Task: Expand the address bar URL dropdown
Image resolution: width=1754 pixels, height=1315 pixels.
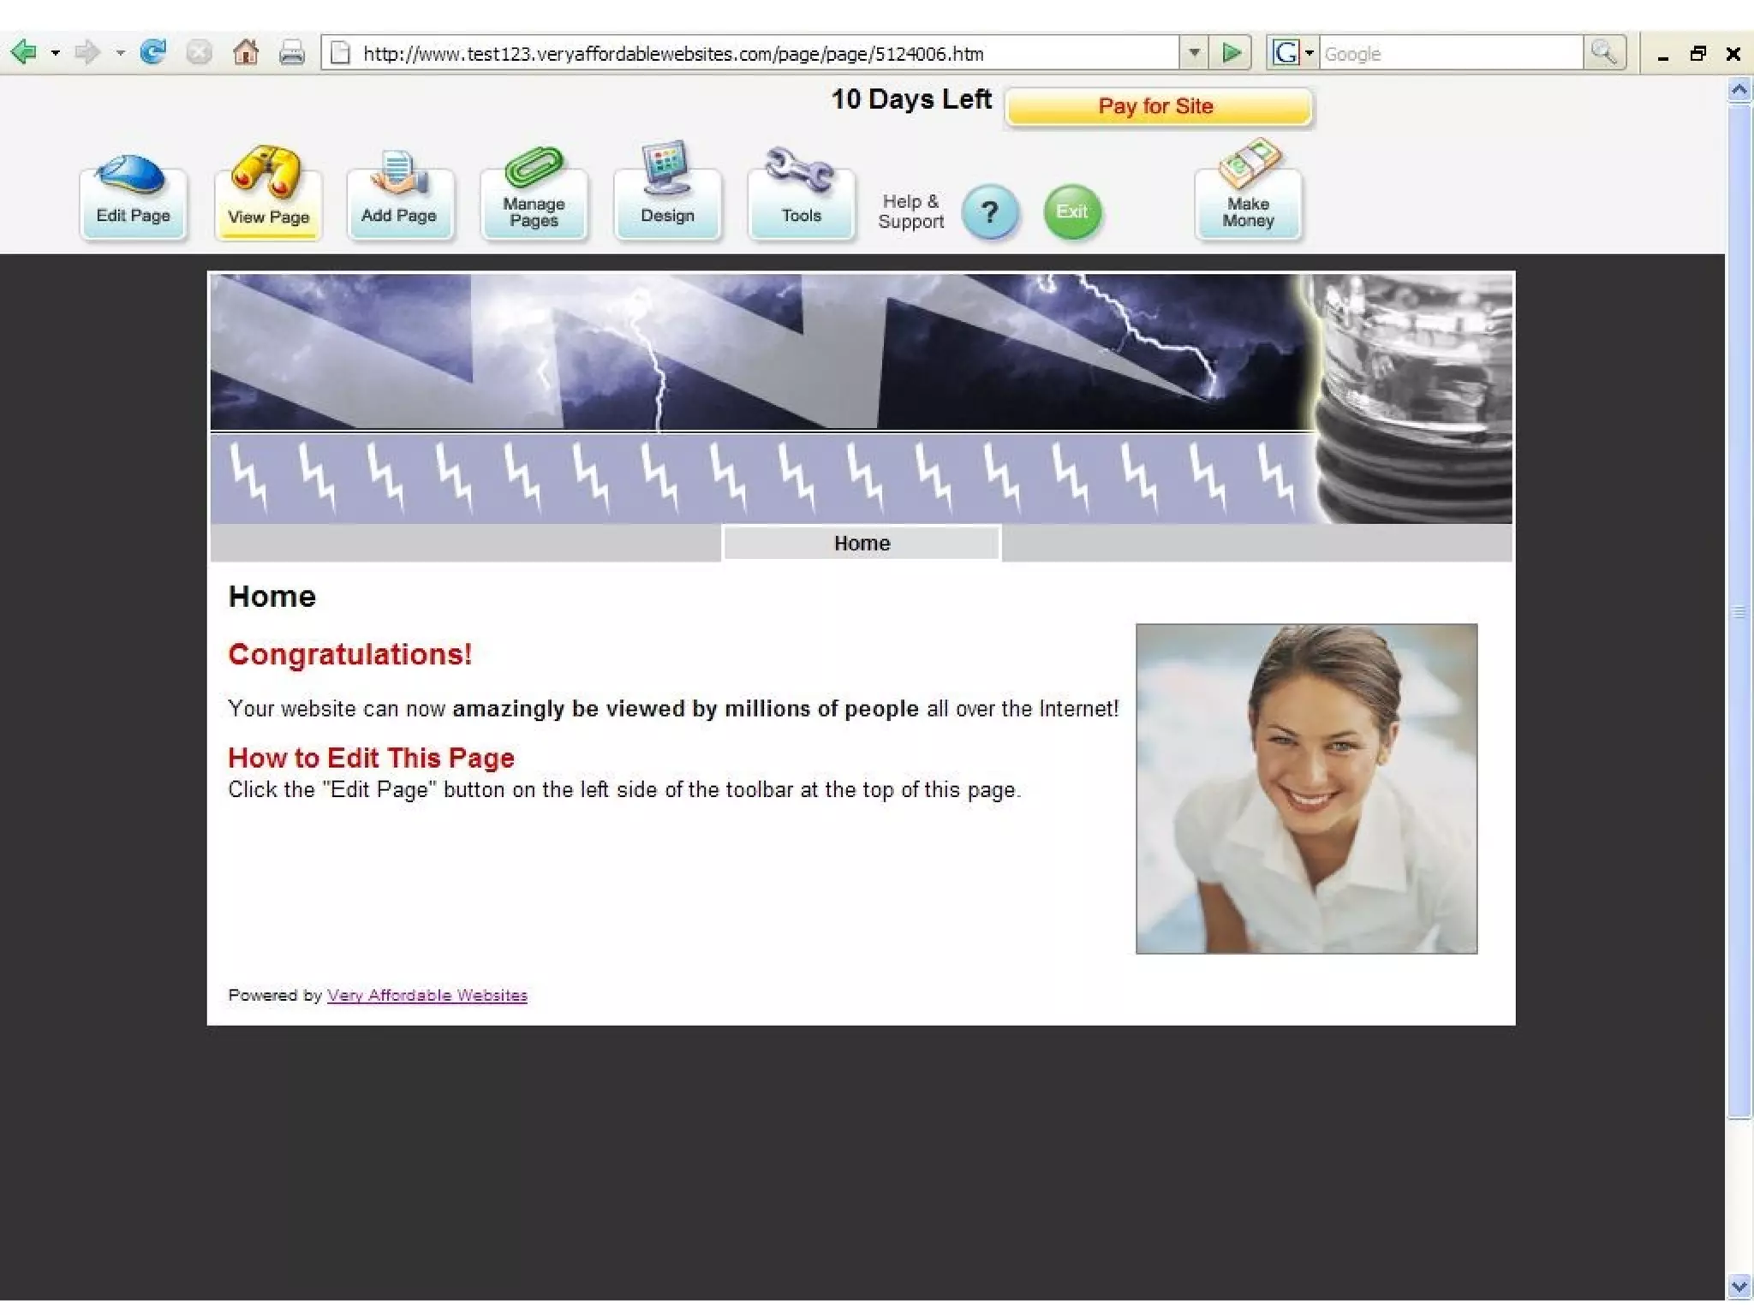Action: click(x=1194, y=53)
